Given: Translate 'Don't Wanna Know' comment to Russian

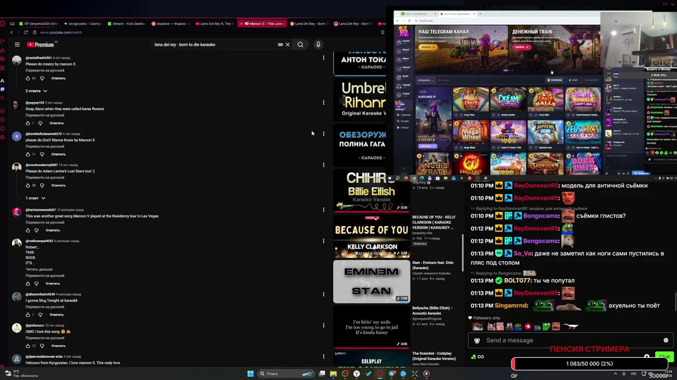Looking at the screenshot, I should click(45, 146).
